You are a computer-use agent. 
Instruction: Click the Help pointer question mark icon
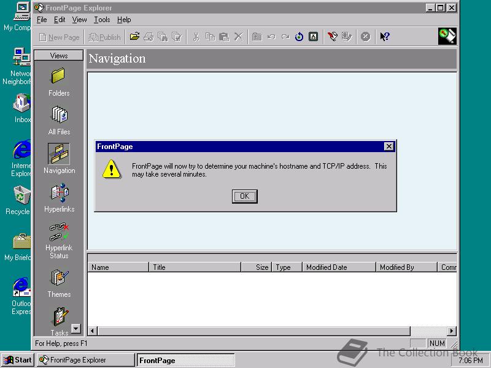tap(385, 37)
